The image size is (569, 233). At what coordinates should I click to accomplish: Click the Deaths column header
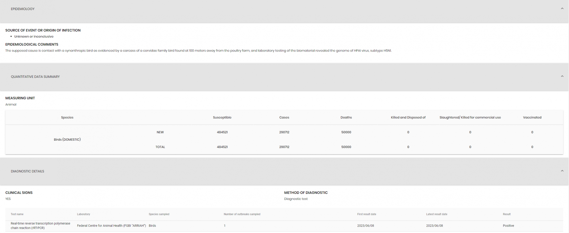coord(346,118)
